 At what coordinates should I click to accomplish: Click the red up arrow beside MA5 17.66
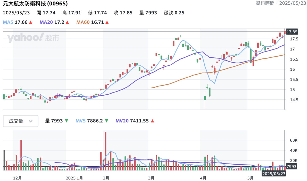[31, 22]
